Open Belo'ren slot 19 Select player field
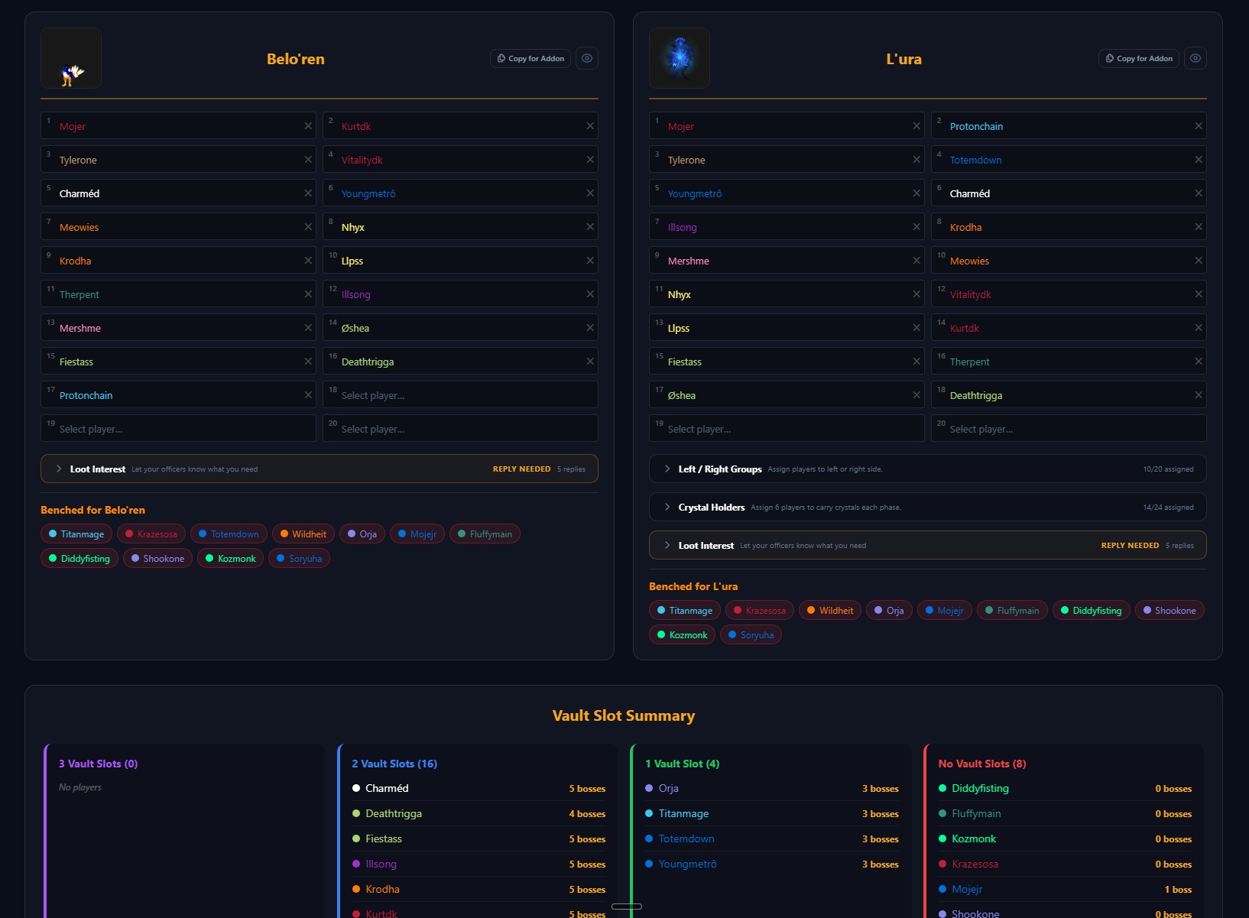Screen dimensions: 1249x918 (178, 429)
